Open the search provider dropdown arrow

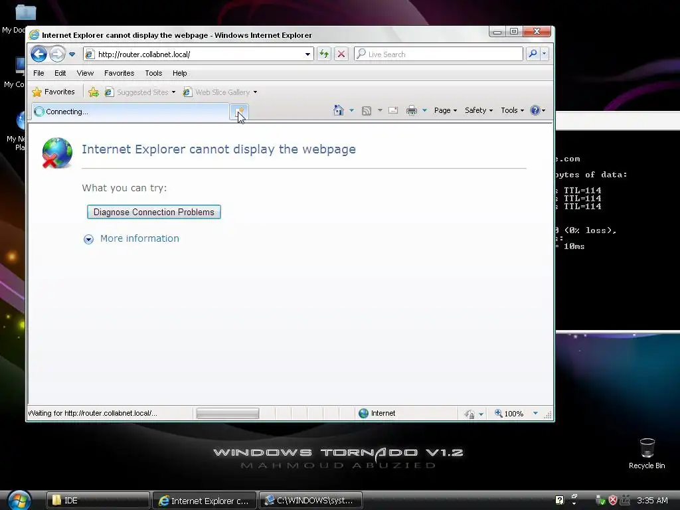(545, 54)
